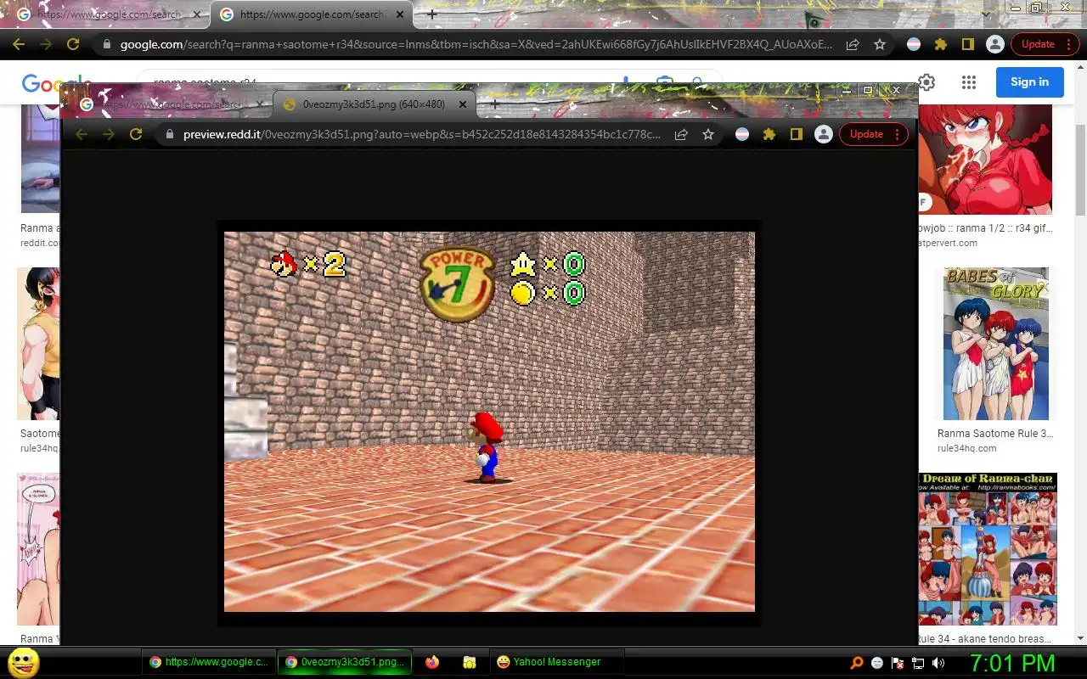Open profile avatar in front window toolbar
This screenshot has height=679, width=1087.
tap(823, 134)
